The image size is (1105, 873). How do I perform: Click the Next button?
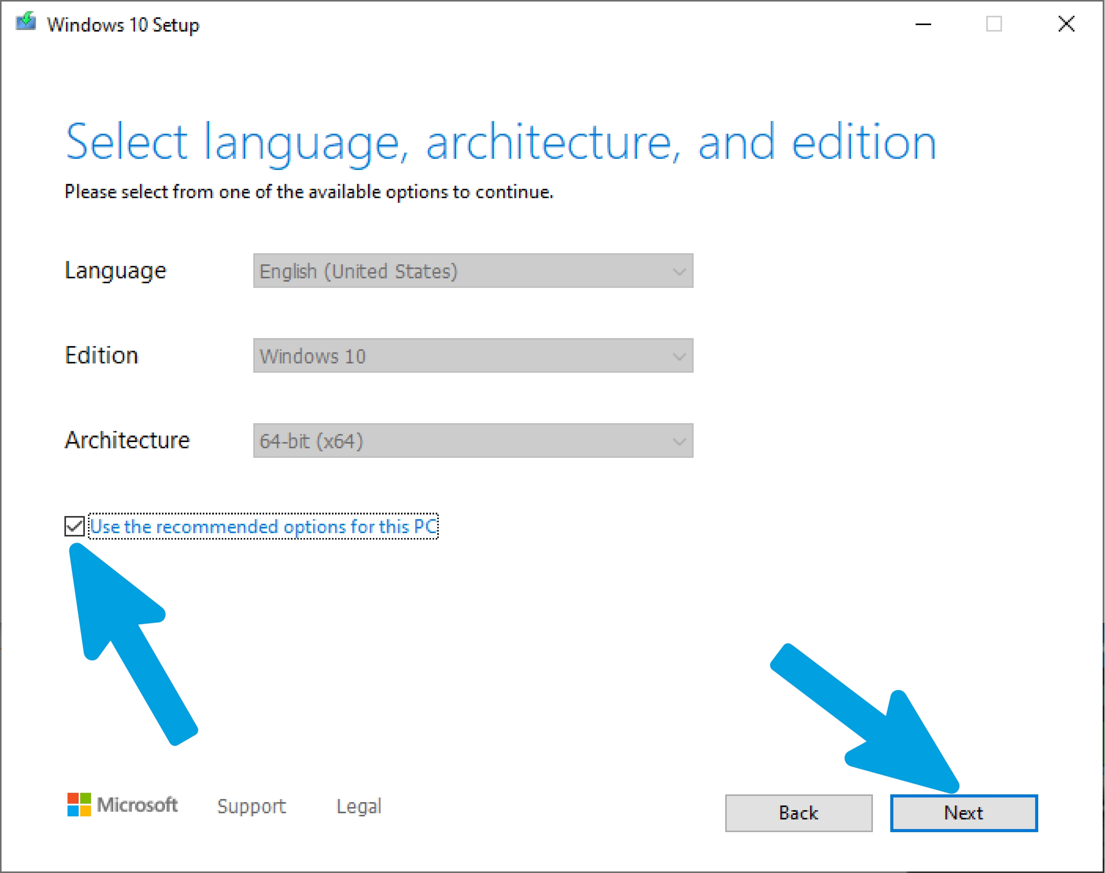pos(964,813)
